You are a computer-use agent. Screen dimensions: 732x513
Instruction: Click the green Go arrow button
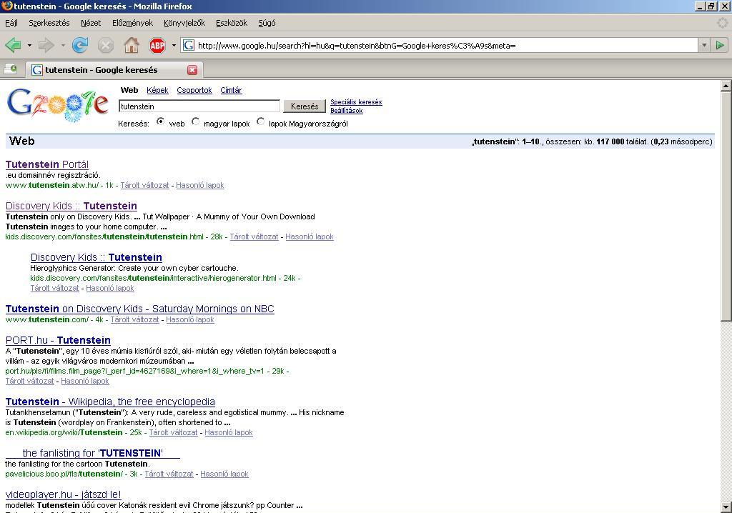tap(720, 45)
